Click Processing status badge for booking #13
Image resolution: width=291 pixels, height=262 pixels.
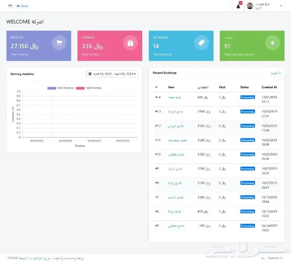coord(247,111)
